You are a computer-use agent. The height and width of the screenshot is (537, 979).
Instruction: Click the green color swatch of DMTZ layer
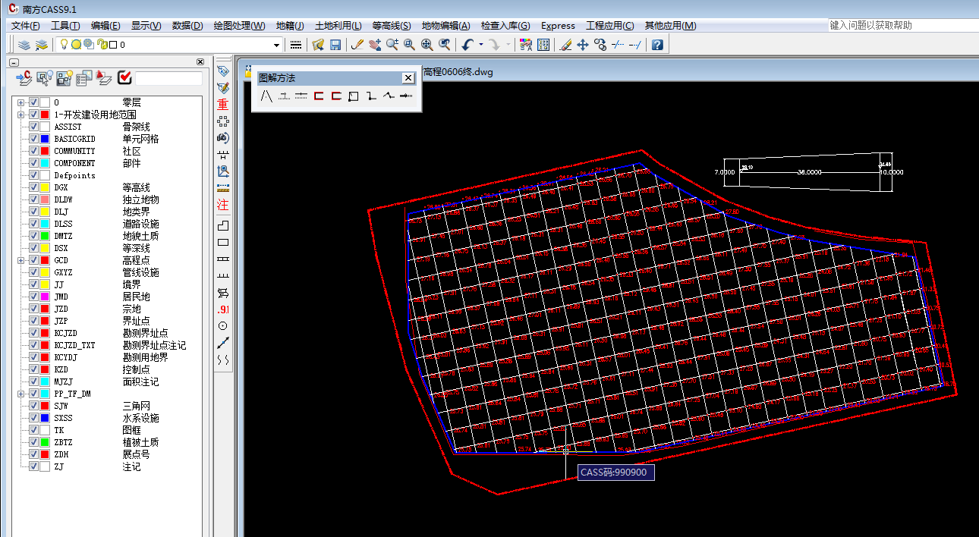[x=45, y=236]
